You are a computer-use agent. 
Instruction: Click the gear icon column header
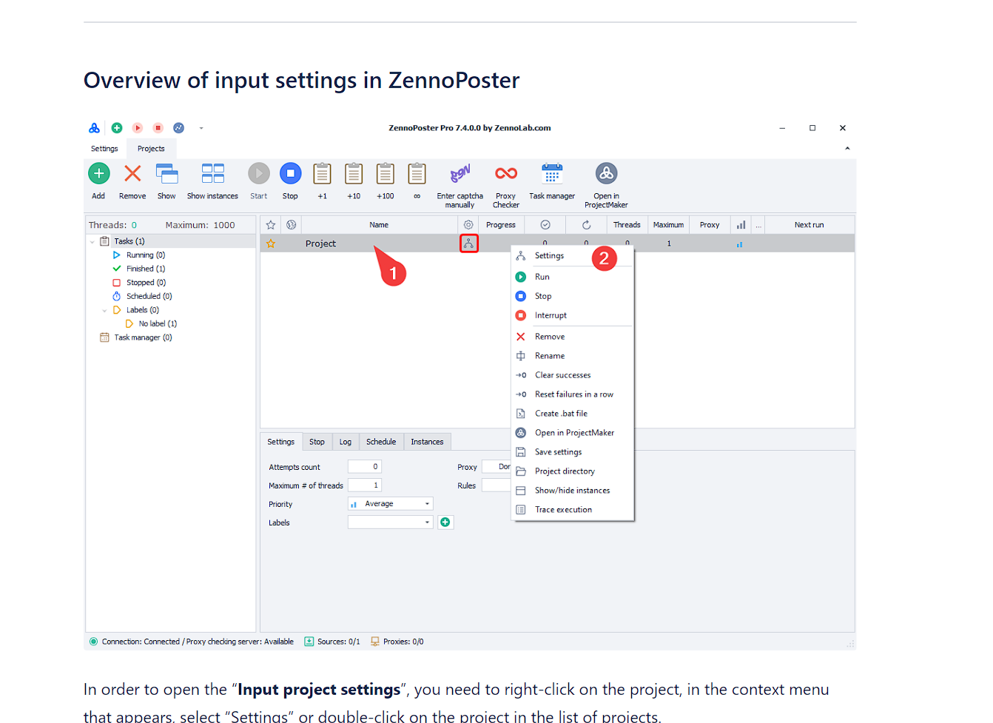(468, 225)
